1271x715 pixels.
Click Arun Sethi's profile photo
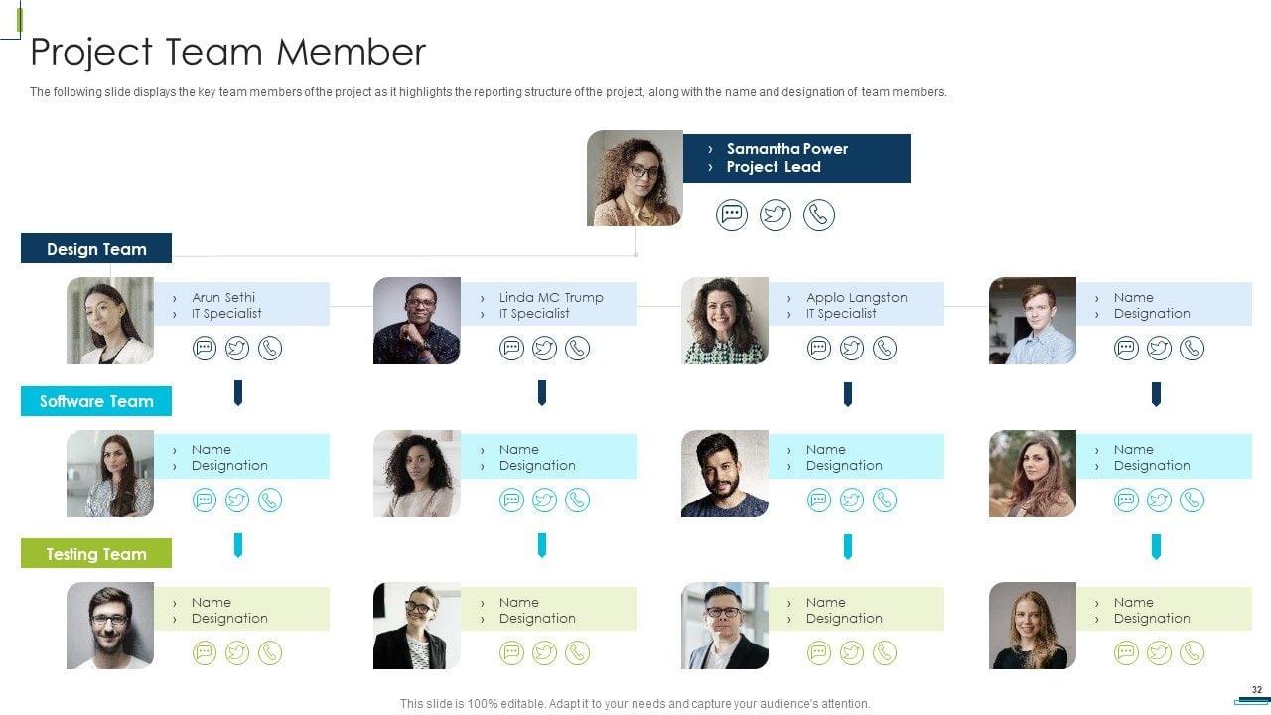(110, 321)
